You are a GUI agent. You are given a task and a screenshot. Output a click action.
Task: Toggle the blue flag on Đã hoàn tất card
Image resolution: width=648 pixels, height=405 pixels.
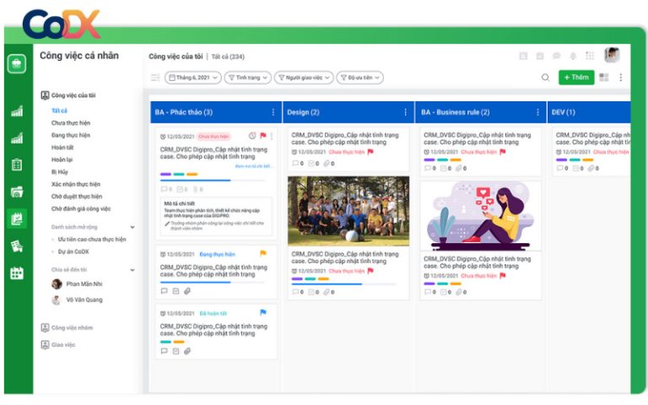click(x=263, y=312)
